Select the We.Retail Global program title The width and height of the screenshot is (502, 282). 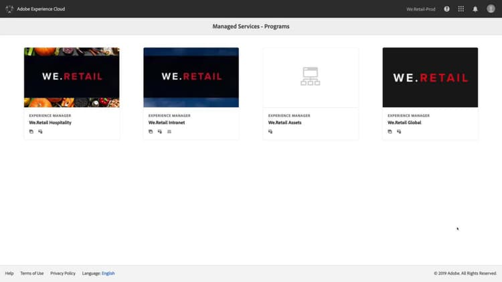click(x=404, y=123)
